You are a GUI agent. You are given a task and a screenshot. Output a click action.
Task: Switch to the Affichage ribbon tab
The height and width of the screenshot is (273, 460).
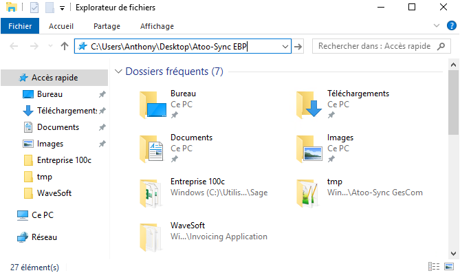(157, 26)
